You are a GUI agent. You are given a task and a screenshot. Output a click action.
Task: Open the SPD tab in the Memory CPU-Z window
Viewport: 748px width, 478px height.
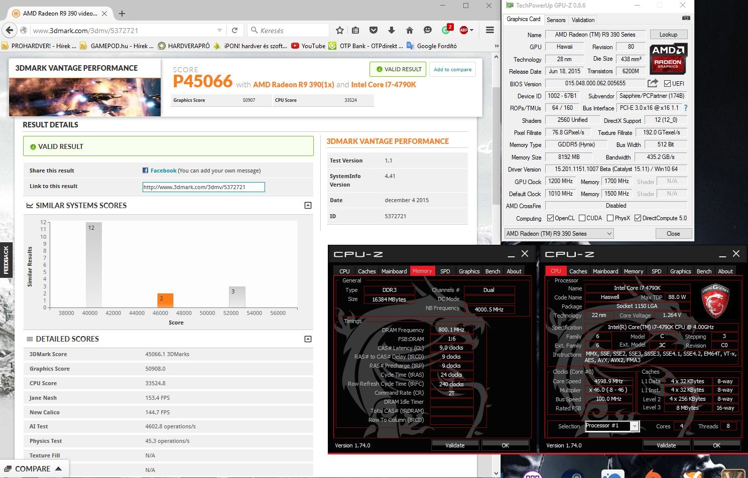pos(445,271)
